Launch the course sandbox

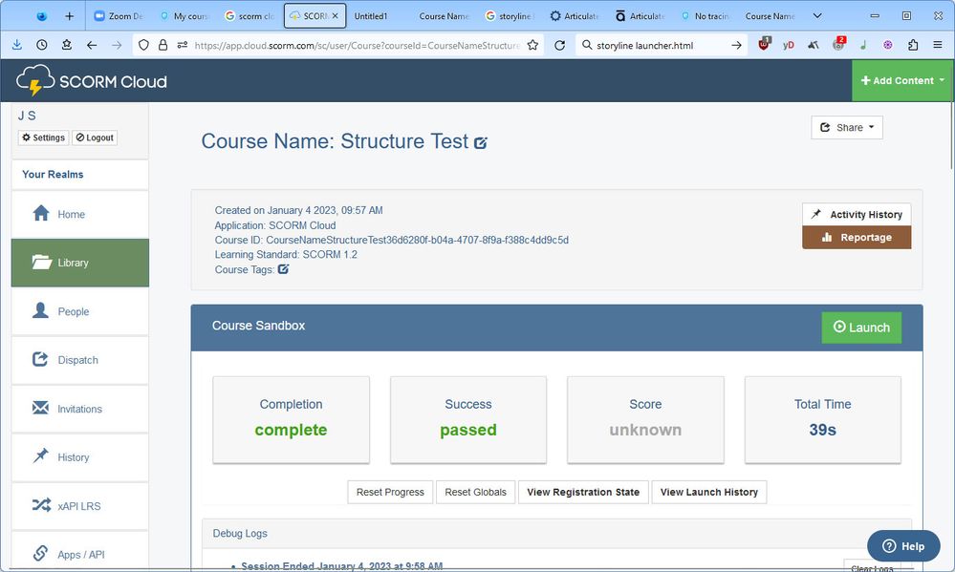point(861,328)
